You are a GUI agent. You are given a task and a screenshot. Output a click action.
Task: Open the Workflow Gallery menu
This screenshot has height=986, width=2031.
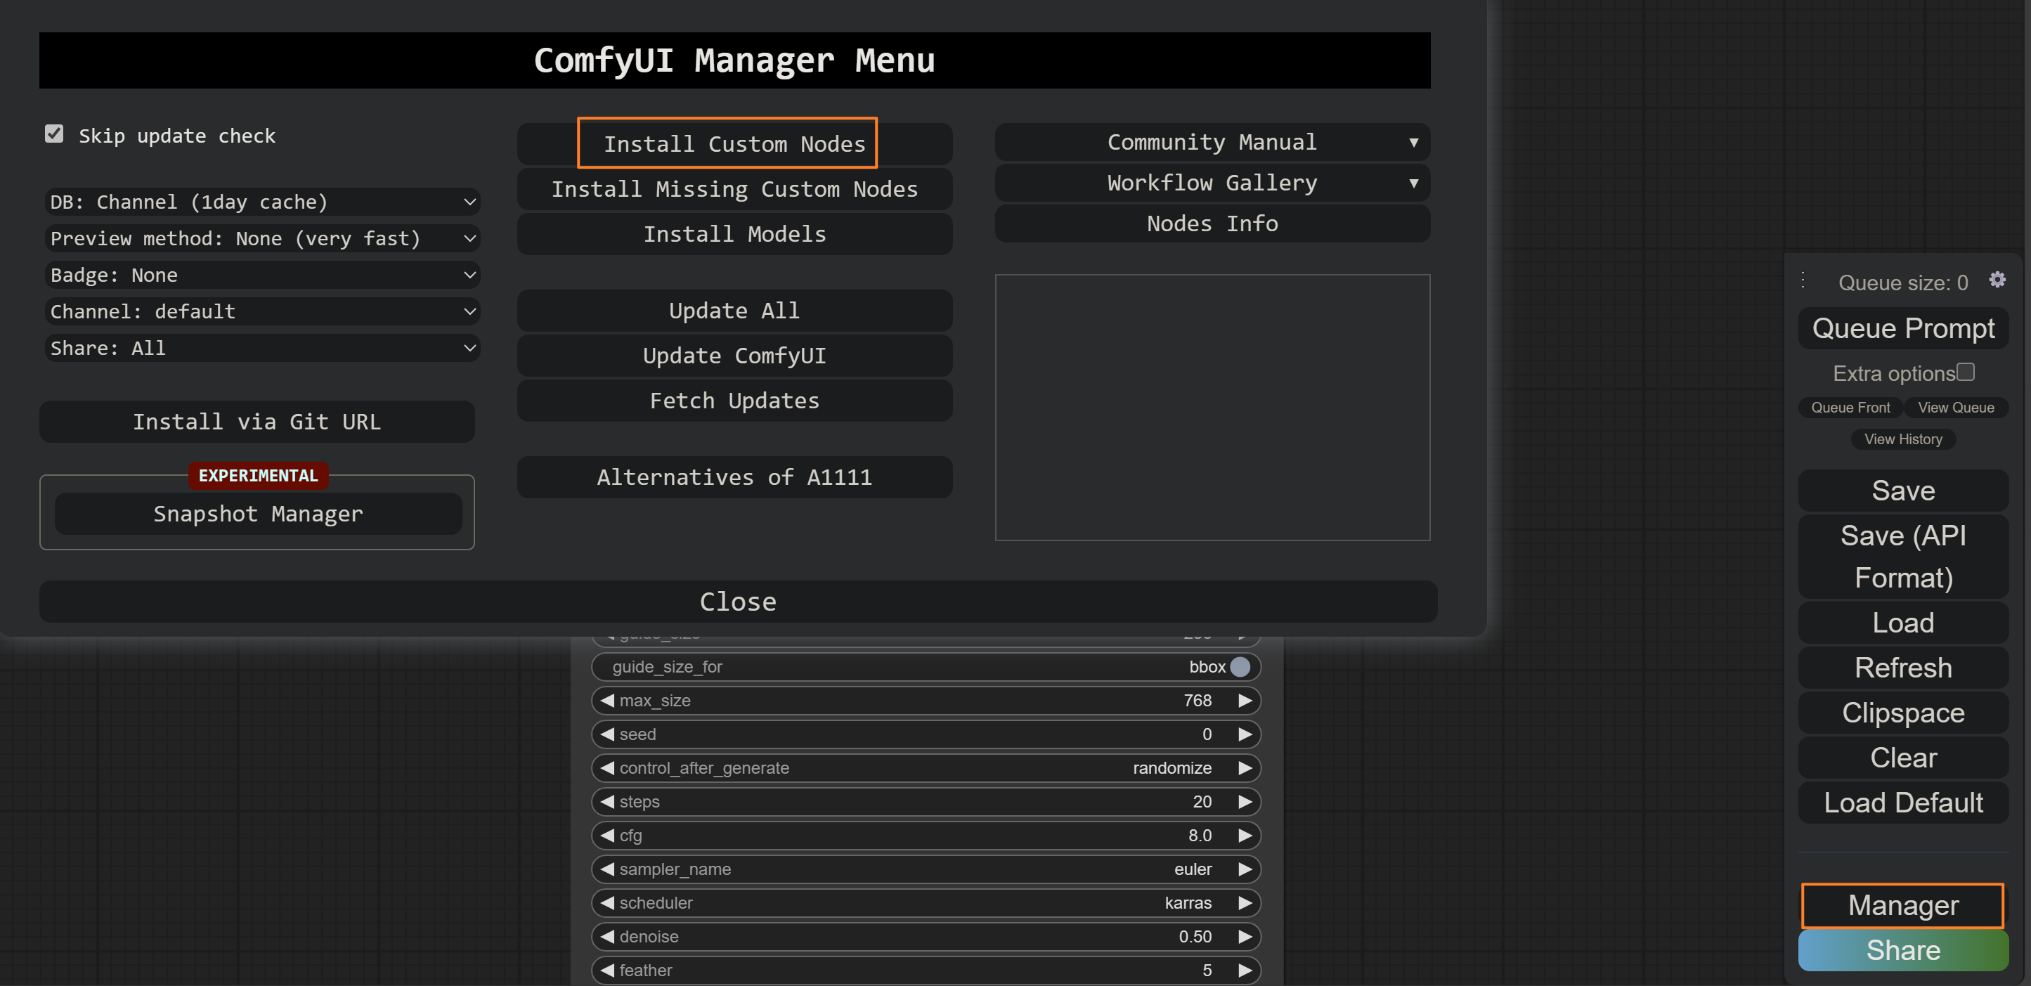1212,183
